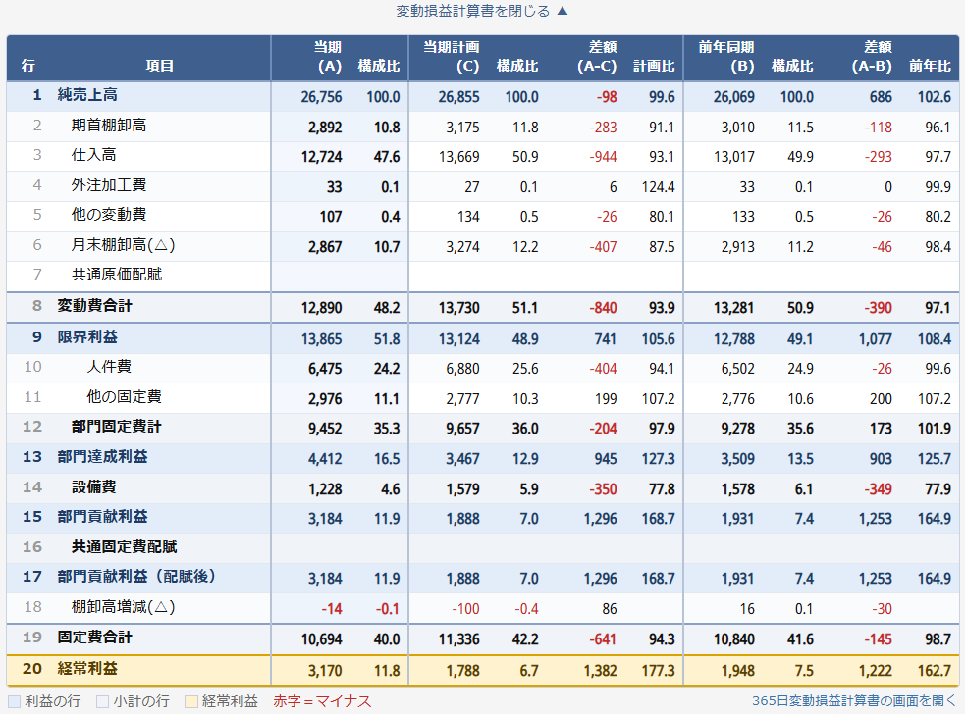The image size is (965, 714).
Task: Click the 差額 (A-B) column header
Action: click(872, 57)
